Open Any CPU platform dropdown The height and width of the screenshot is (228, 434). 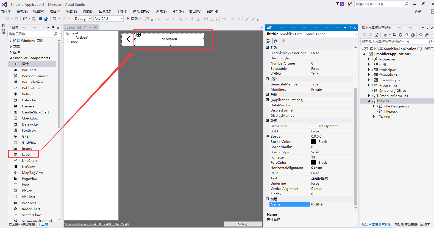click(122, 19)
